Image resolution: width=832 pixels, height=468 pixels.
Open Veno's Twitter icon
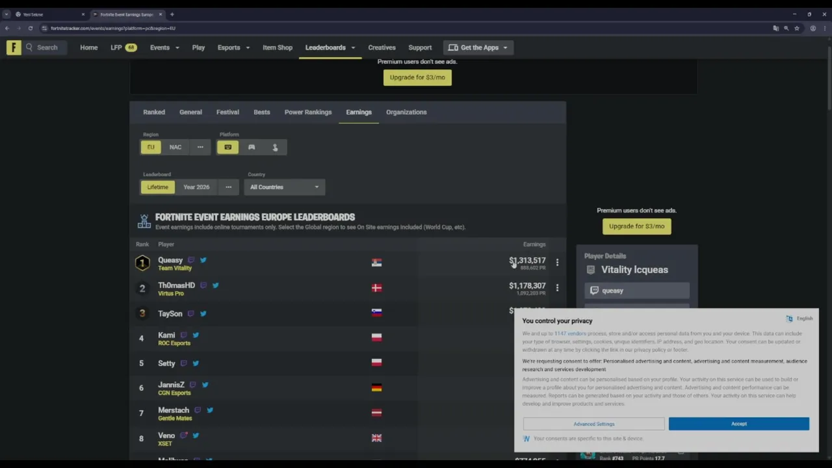point(196,435)
